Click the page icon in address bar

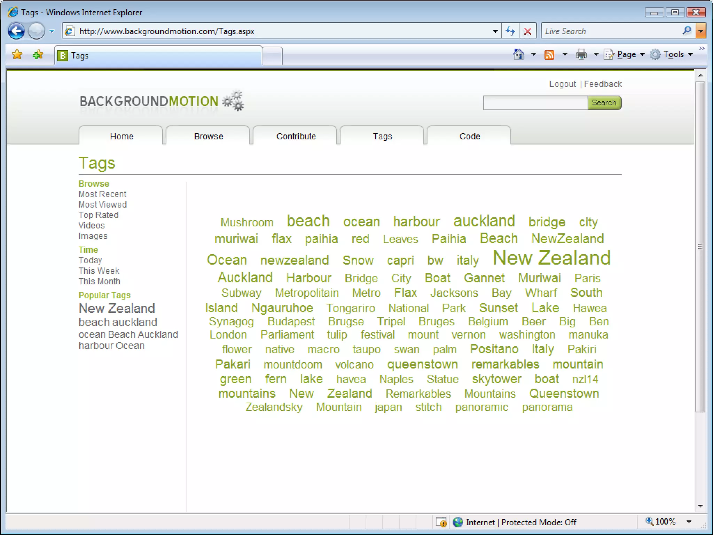pos(70,31)
